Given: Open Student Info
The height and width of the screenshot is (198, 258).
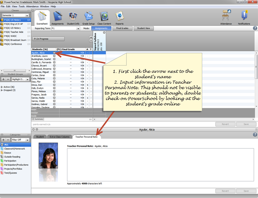Looking at the screenshot, I should point(73,18).
